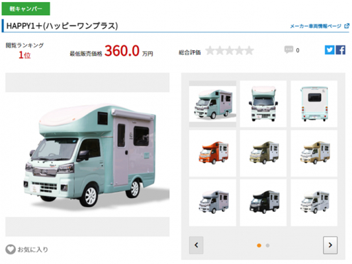Select the orange camper thumbnail

click(x=212, y=153)
